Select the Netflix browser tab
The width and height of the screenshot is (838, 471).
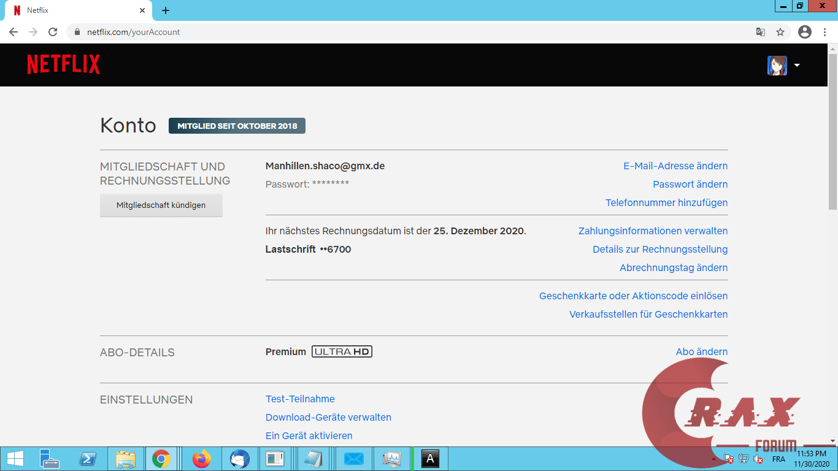77,10
